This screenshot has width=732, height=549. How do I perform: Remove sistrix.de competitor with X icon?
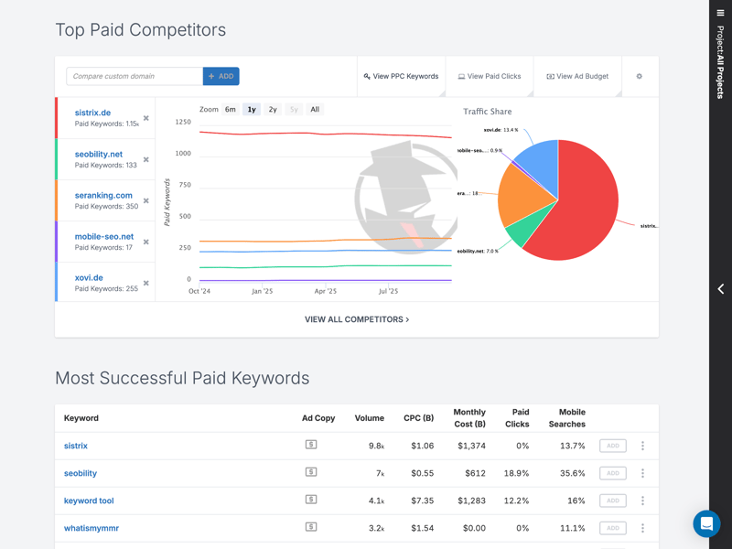click(146, 119)
